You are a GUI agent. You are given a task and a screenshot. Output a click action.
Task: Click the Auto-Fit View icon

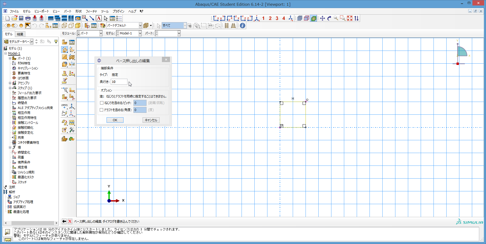coord(350,18)
